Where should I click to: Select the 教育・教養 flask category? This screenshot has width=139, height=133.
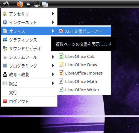pyautogui.click(x=29, y=74)
